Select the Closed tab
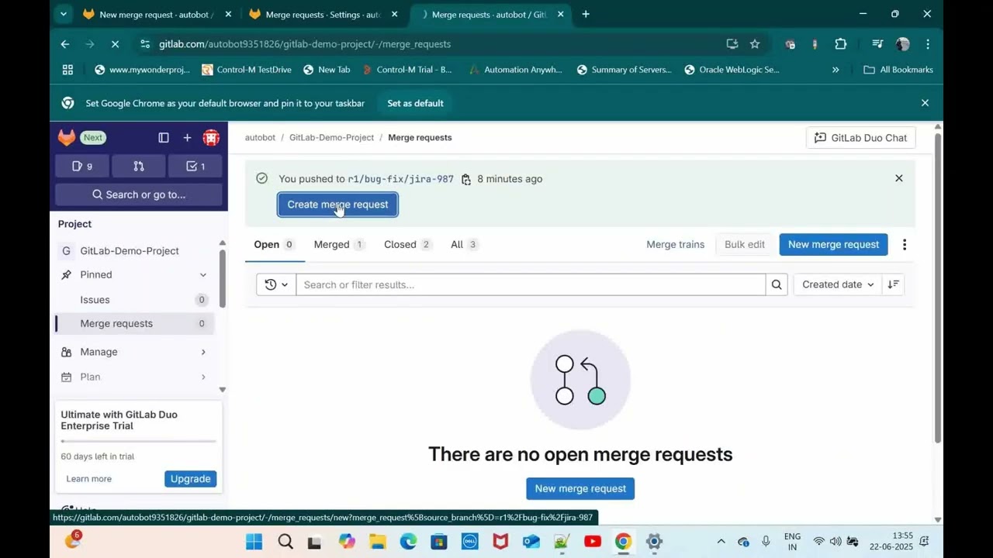Screen dimensions: 993x558 point(408,244)
